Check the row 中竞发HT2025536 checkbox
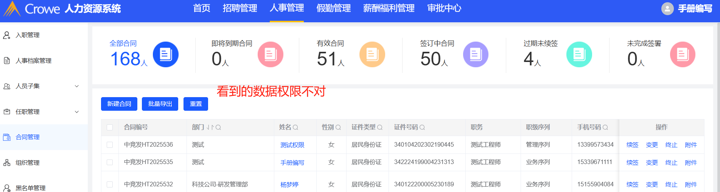Viewport: 720px width, 192px height. pyautogui.click(x=110, y=145)
